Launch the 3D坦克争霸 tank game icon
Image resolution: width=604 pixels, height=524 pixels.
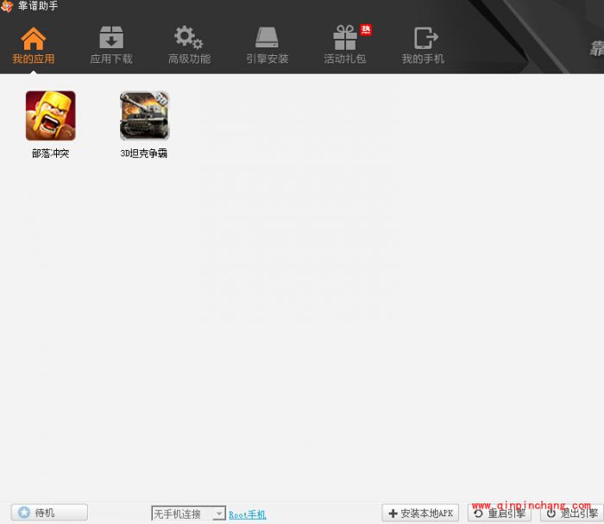[144, 115]
